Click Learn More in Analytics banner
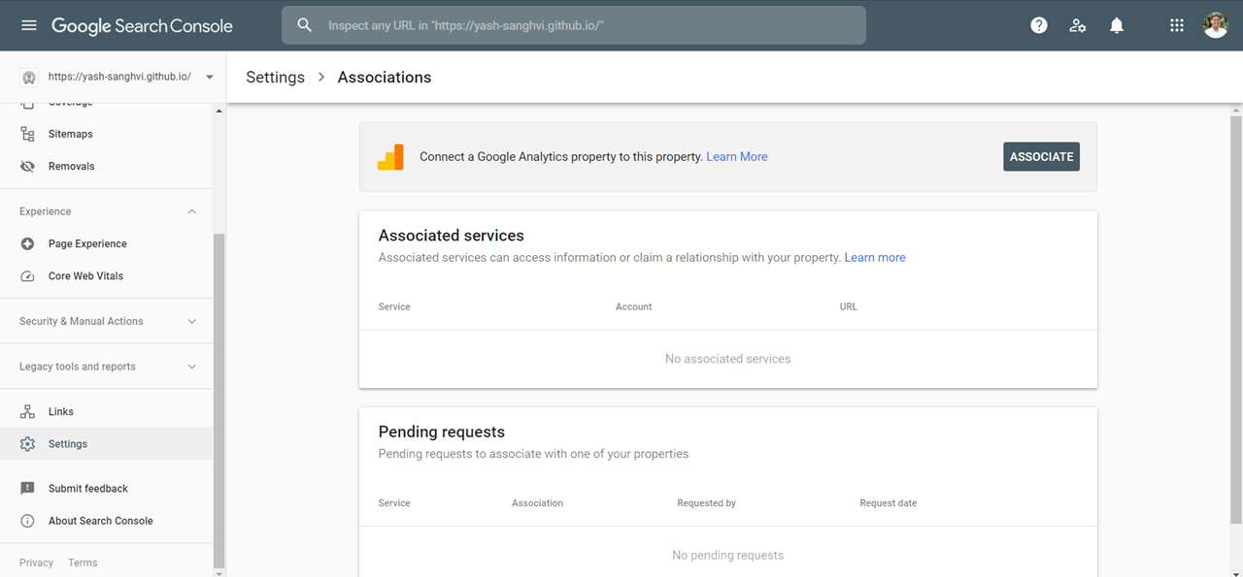The width and height of the screenshot is (1243, 577). (x=736, y=157)
